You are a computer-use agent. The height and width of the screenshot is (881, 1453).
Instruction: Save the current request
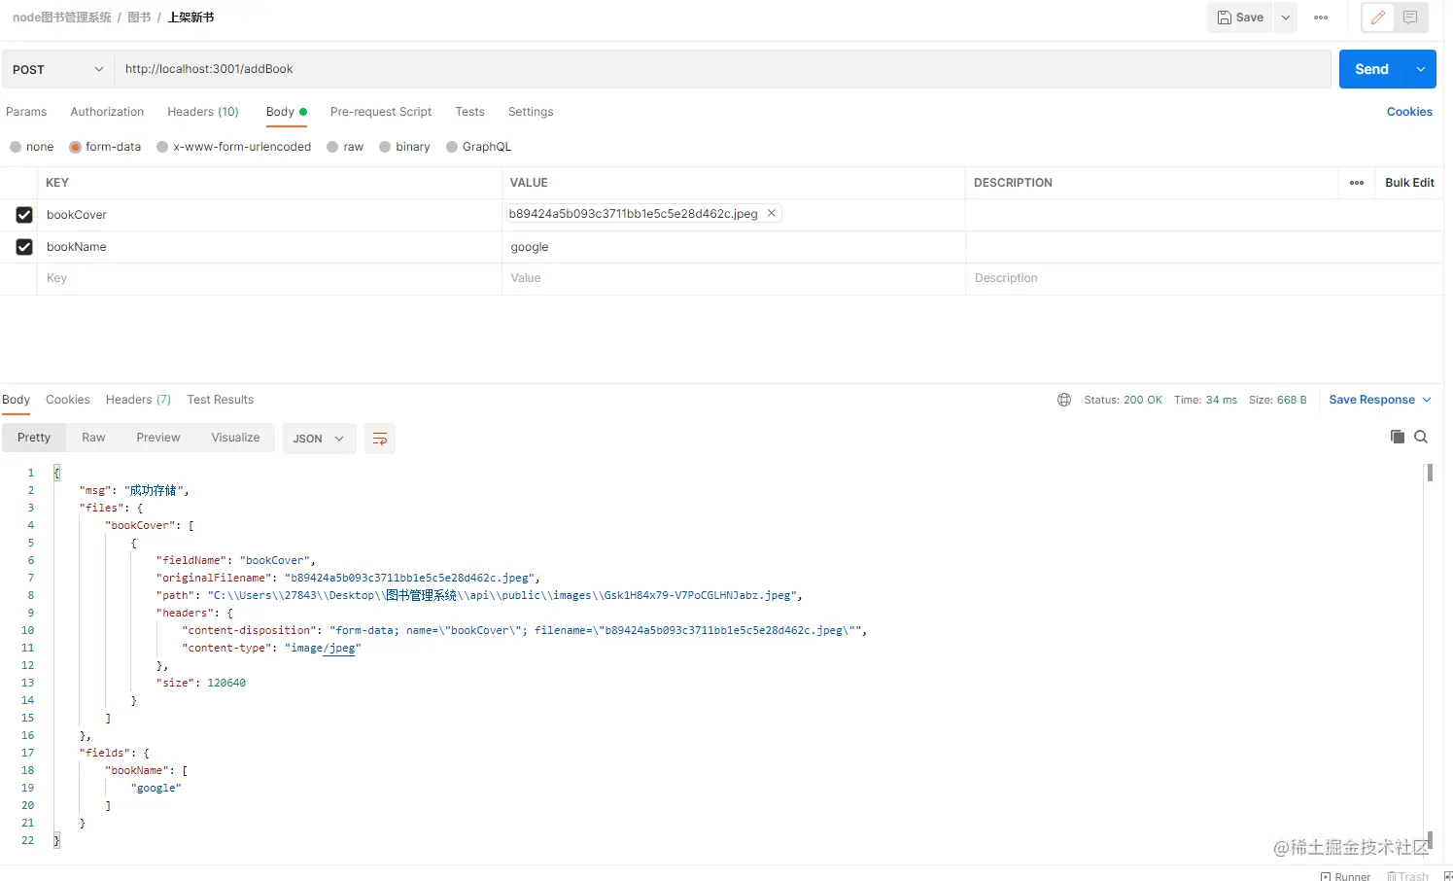[x=1240, y=18]
